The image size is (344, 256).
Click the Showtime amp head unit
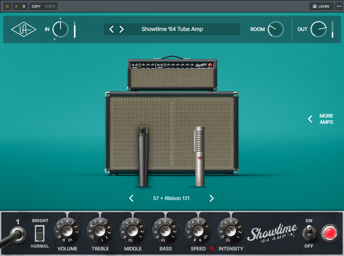[x=172, y=75]
